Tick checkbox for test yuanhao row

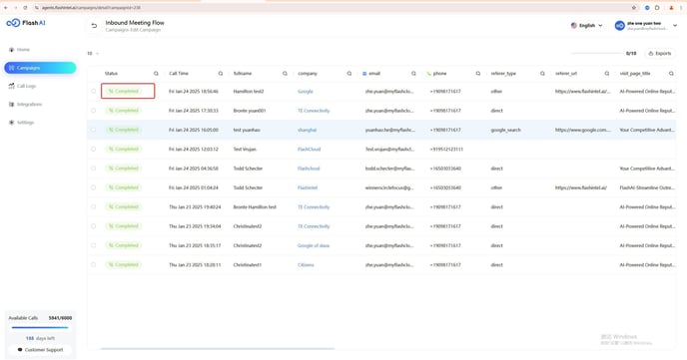coord(93,130)
